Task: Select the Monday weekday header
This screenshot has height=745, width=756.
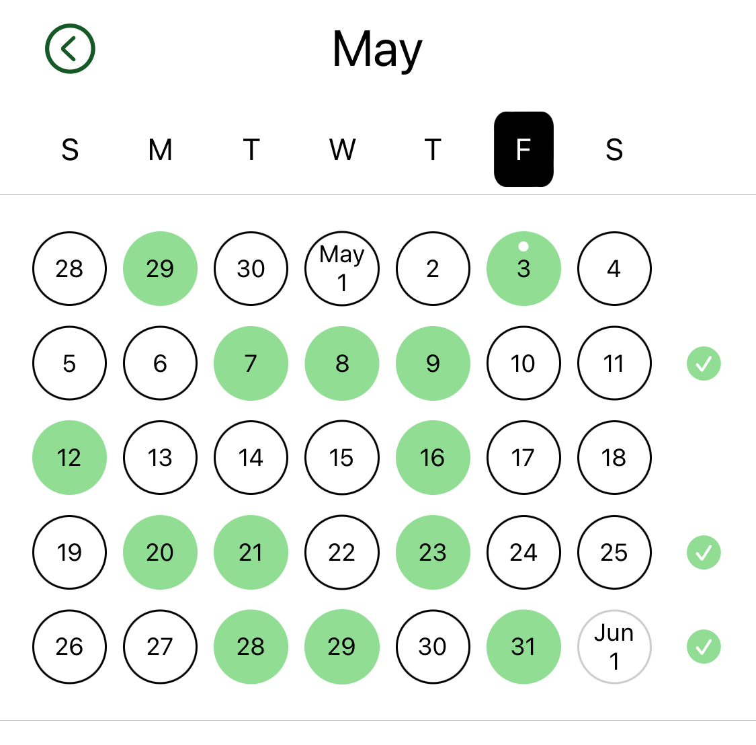Action: (x=160, y=149)
